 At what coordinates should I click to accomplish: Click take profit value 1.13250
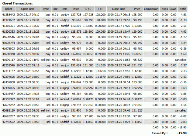100,71
